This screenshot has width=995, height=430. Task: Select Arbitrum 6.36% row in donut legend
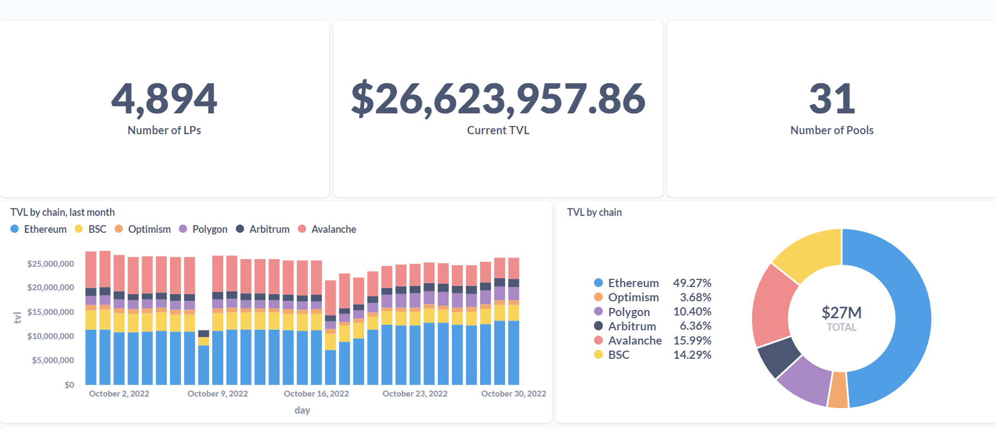point(653,326)
